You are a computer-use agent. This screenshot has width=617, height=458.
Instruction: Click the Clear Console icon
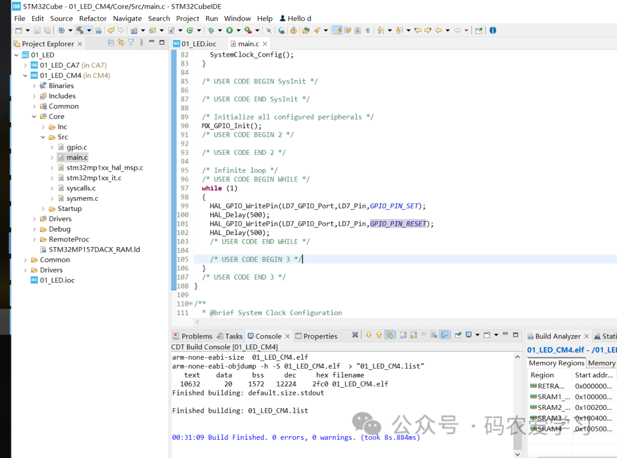(434, 335)
